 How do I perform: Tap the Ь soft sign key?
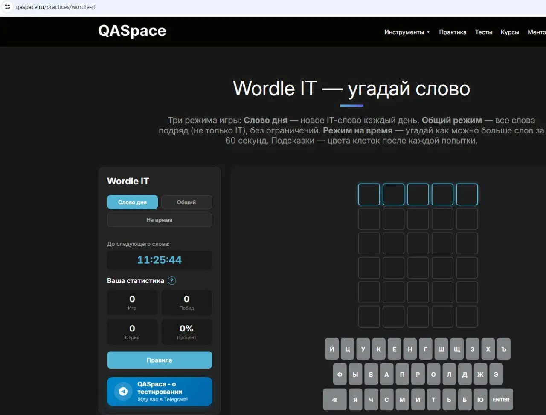click(449, 400)
